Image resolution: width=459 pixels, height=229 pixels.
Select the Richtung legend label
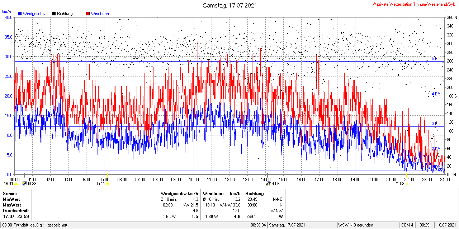(x=65, y=14)
